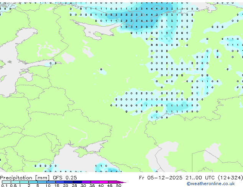Screen dimensions: 243x187
Task: Select the 45–50 mm legend color swatch
Action: [x=113, y=182]
